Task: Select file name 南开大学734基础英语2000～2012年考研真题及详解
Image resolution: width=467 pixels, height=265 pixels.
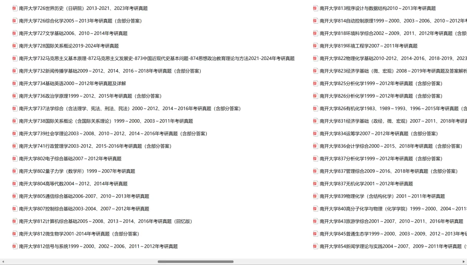Action: 72,83
